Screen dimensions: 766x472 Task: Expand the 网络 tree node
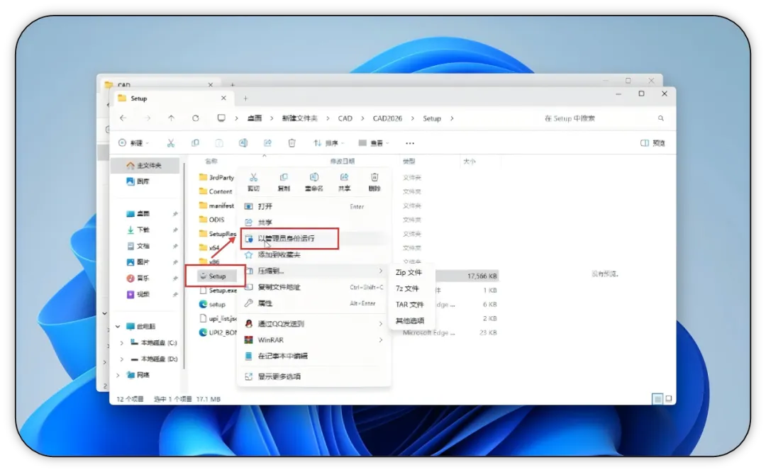(118, 375)
